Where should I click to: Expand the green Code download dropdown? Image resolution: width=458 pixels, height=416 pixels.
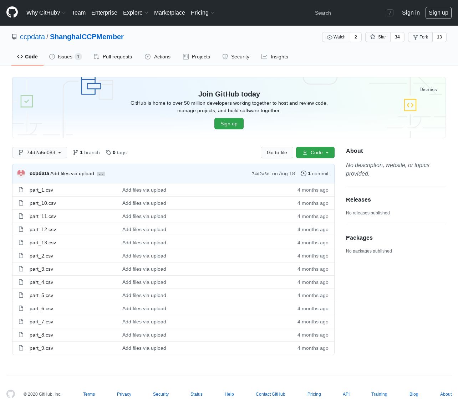click(x=315, y=152)
